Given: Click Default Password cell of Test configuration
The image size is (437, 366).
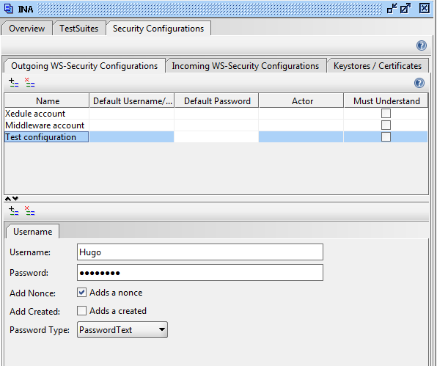Looking at the screenshot, I should coord(216,137).
